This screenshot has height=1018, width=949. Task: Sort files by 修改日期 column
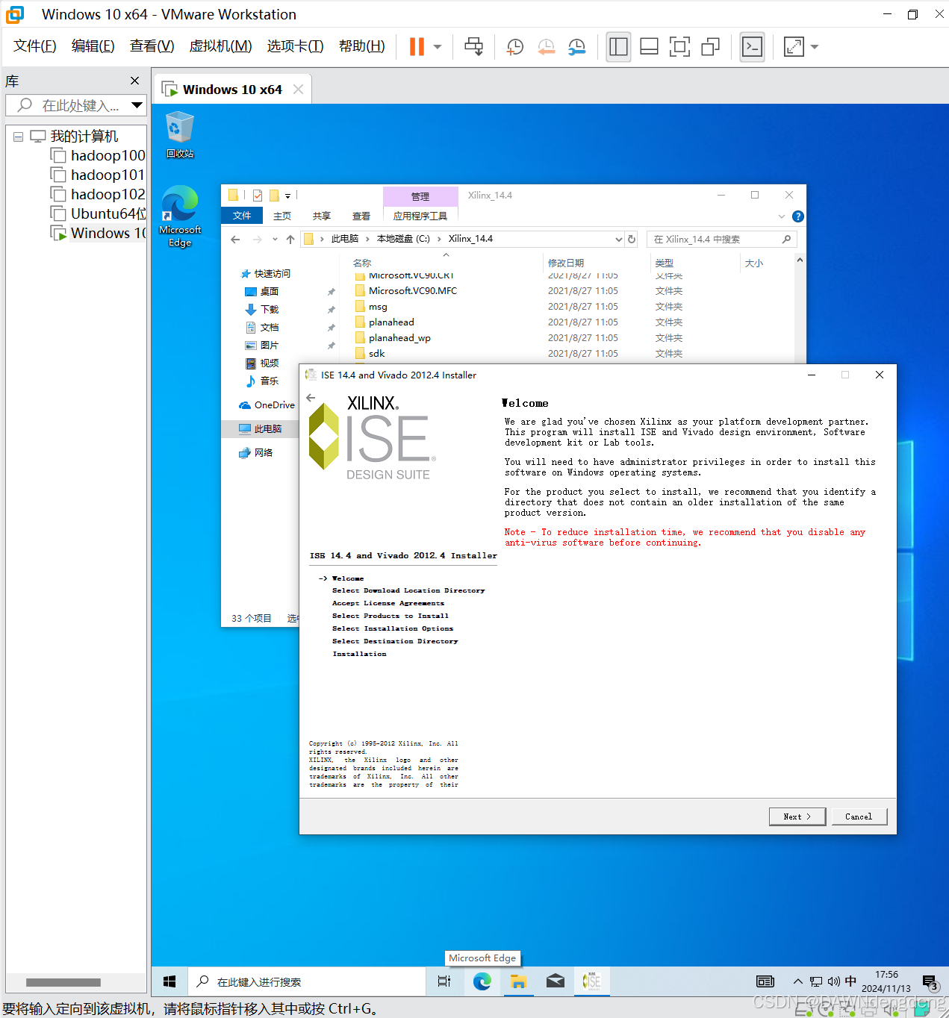[x=566, y=263]
